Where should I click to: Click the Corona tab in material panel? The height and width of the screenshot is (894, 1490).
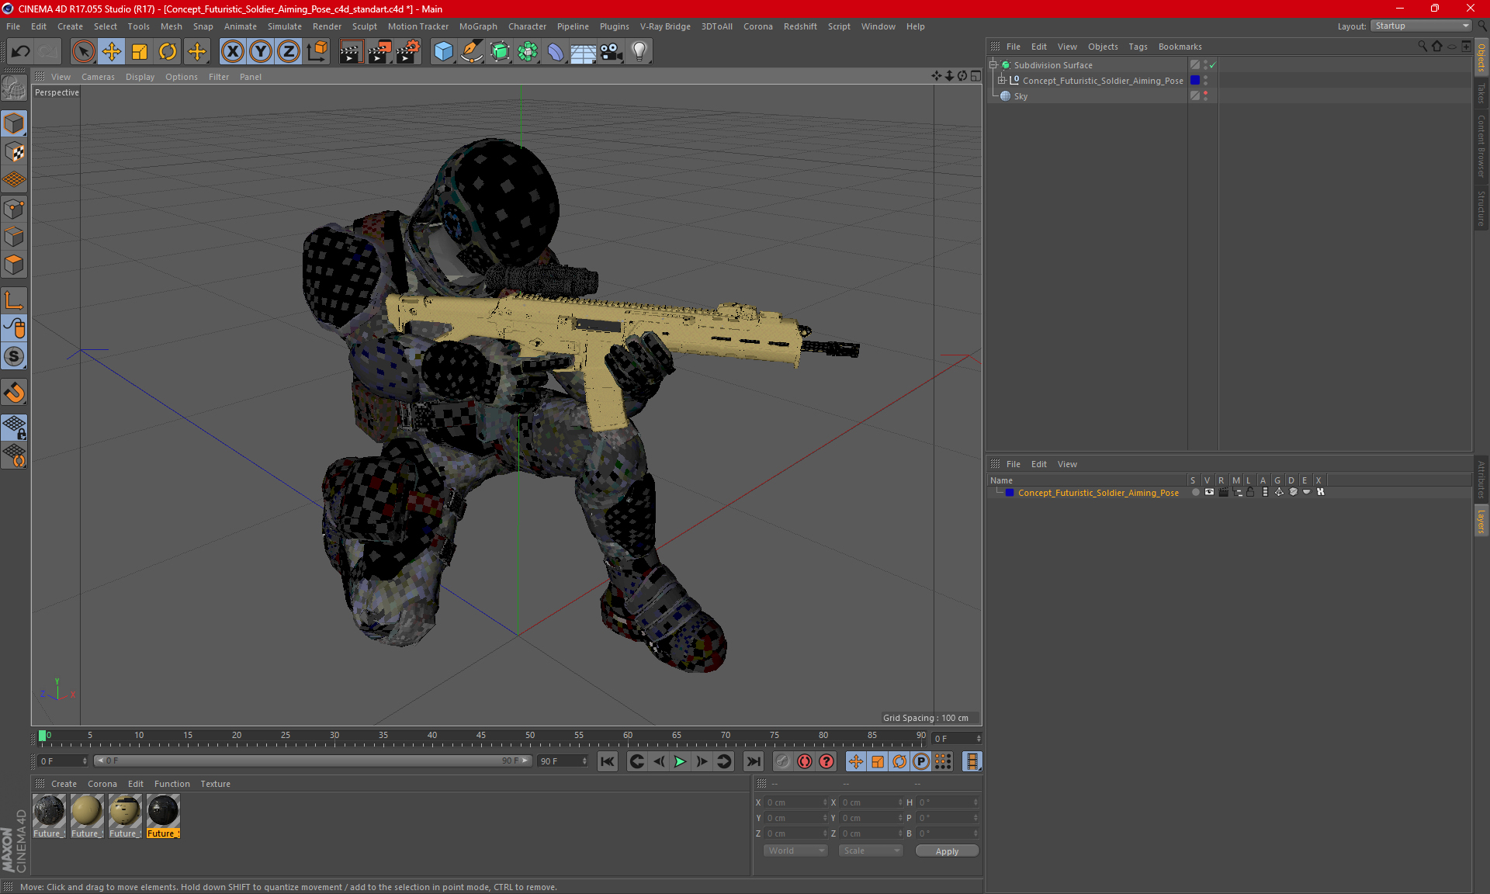[x=101, y=782]
